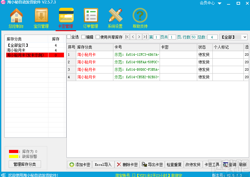The image size is (250, 177).
Task: Click 待发货 status in row 1
Action: [x=204, y=55]
